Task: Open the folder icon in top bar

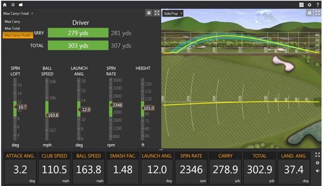Action: (20, 5)
